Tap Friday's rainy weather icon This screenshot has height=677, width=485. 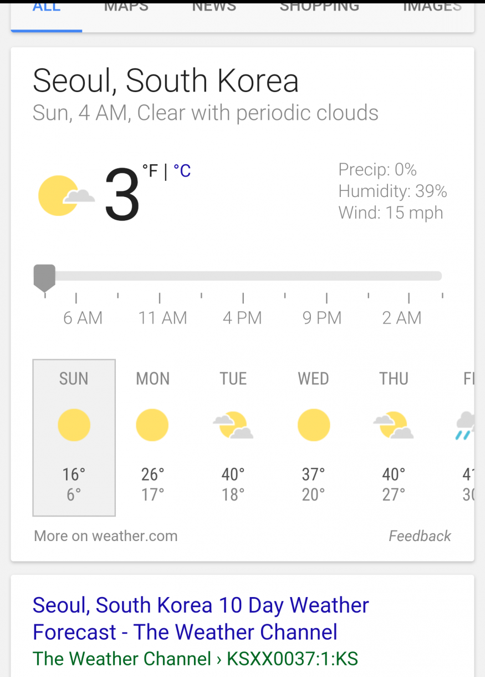point(466,425)
